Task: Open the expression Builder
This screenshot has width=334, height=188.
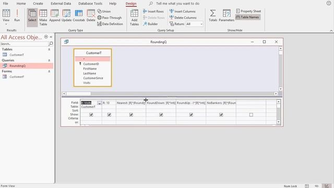Action: coord(150,24)
